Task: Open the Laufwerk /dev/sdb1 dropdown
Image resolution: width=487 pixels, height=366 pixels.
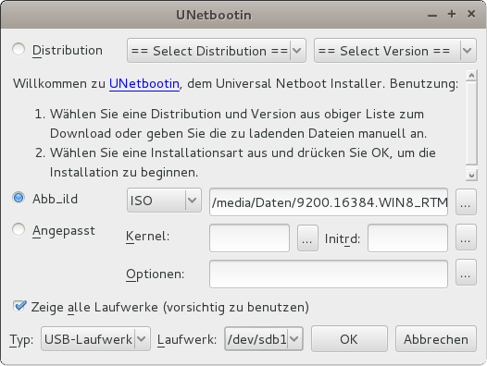Action: tap(264, 339)
